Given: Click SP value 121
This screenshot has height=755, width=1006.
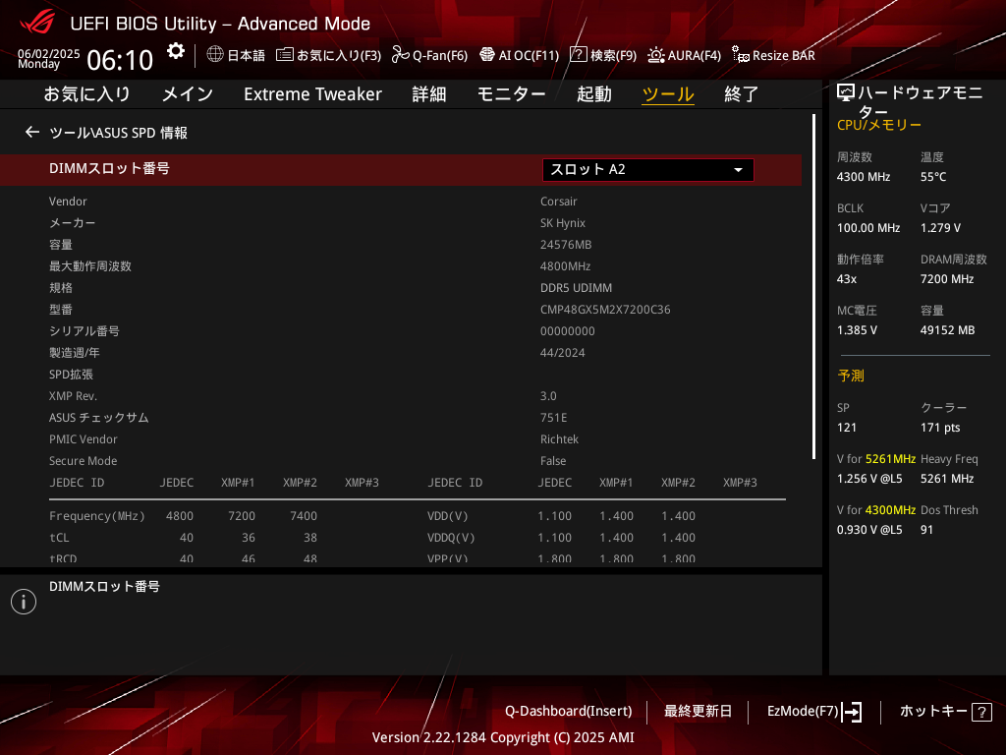Looking at the screenshot, I should point(846,429).
